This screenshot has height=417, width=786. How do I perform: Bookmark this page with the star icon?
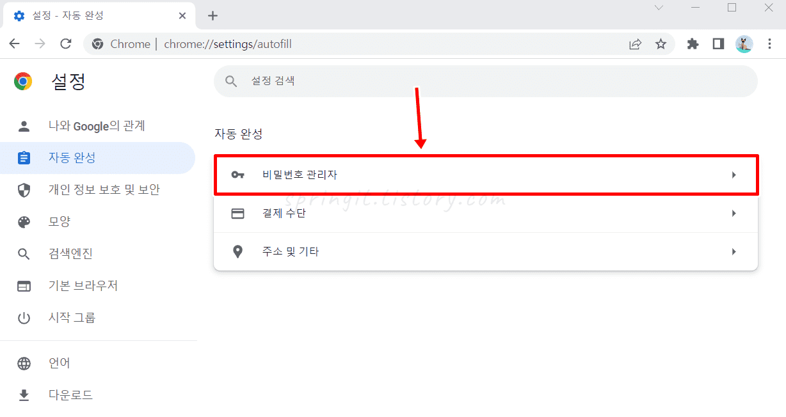(x=661, y=44)
